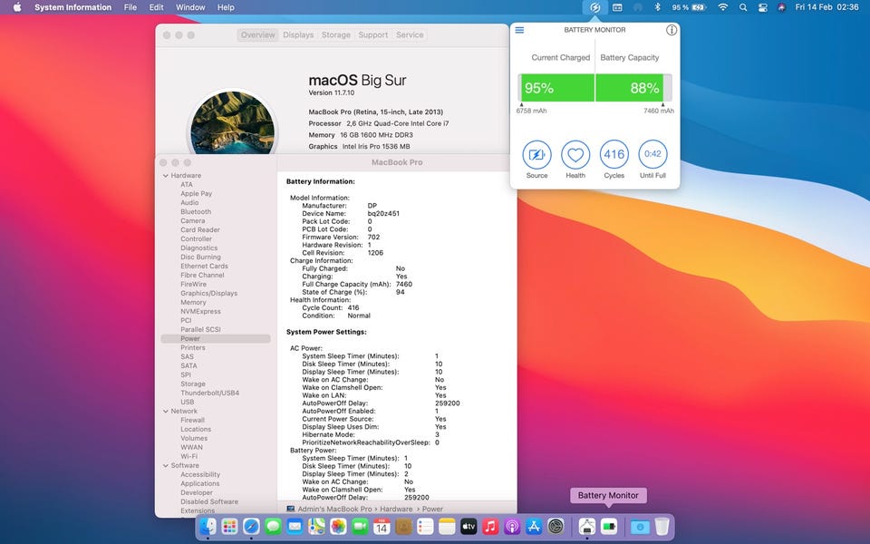Collapse the Software tree section

pyautogui.click(x=165, y=466)
